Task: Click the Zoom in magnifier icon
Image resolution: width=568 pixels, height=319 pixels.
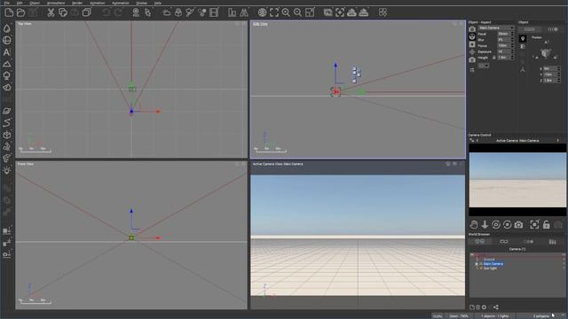Action: 286,12
